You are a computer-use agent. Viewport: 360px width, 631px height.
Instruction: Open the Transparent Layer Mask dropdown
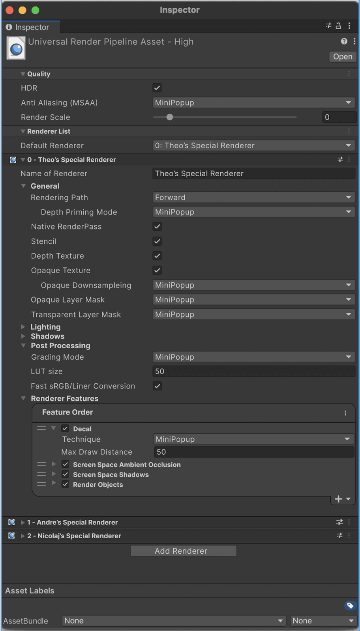click(x=254, y=314)
